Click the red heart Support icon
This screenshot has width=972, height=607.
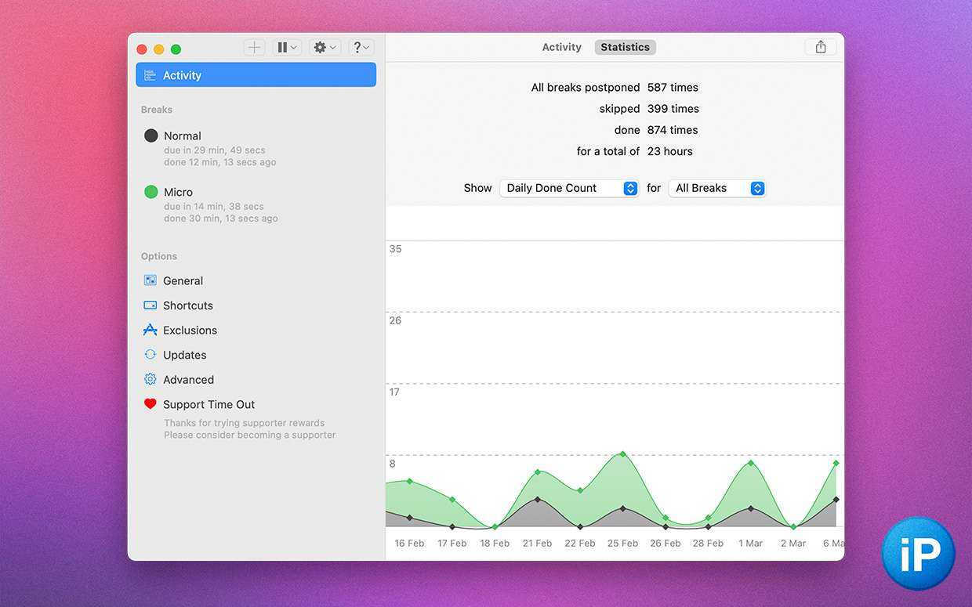tap(151, 404)
